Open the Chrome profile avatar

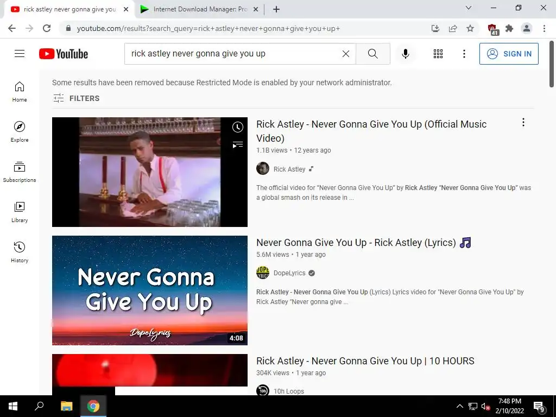point(527,28)
